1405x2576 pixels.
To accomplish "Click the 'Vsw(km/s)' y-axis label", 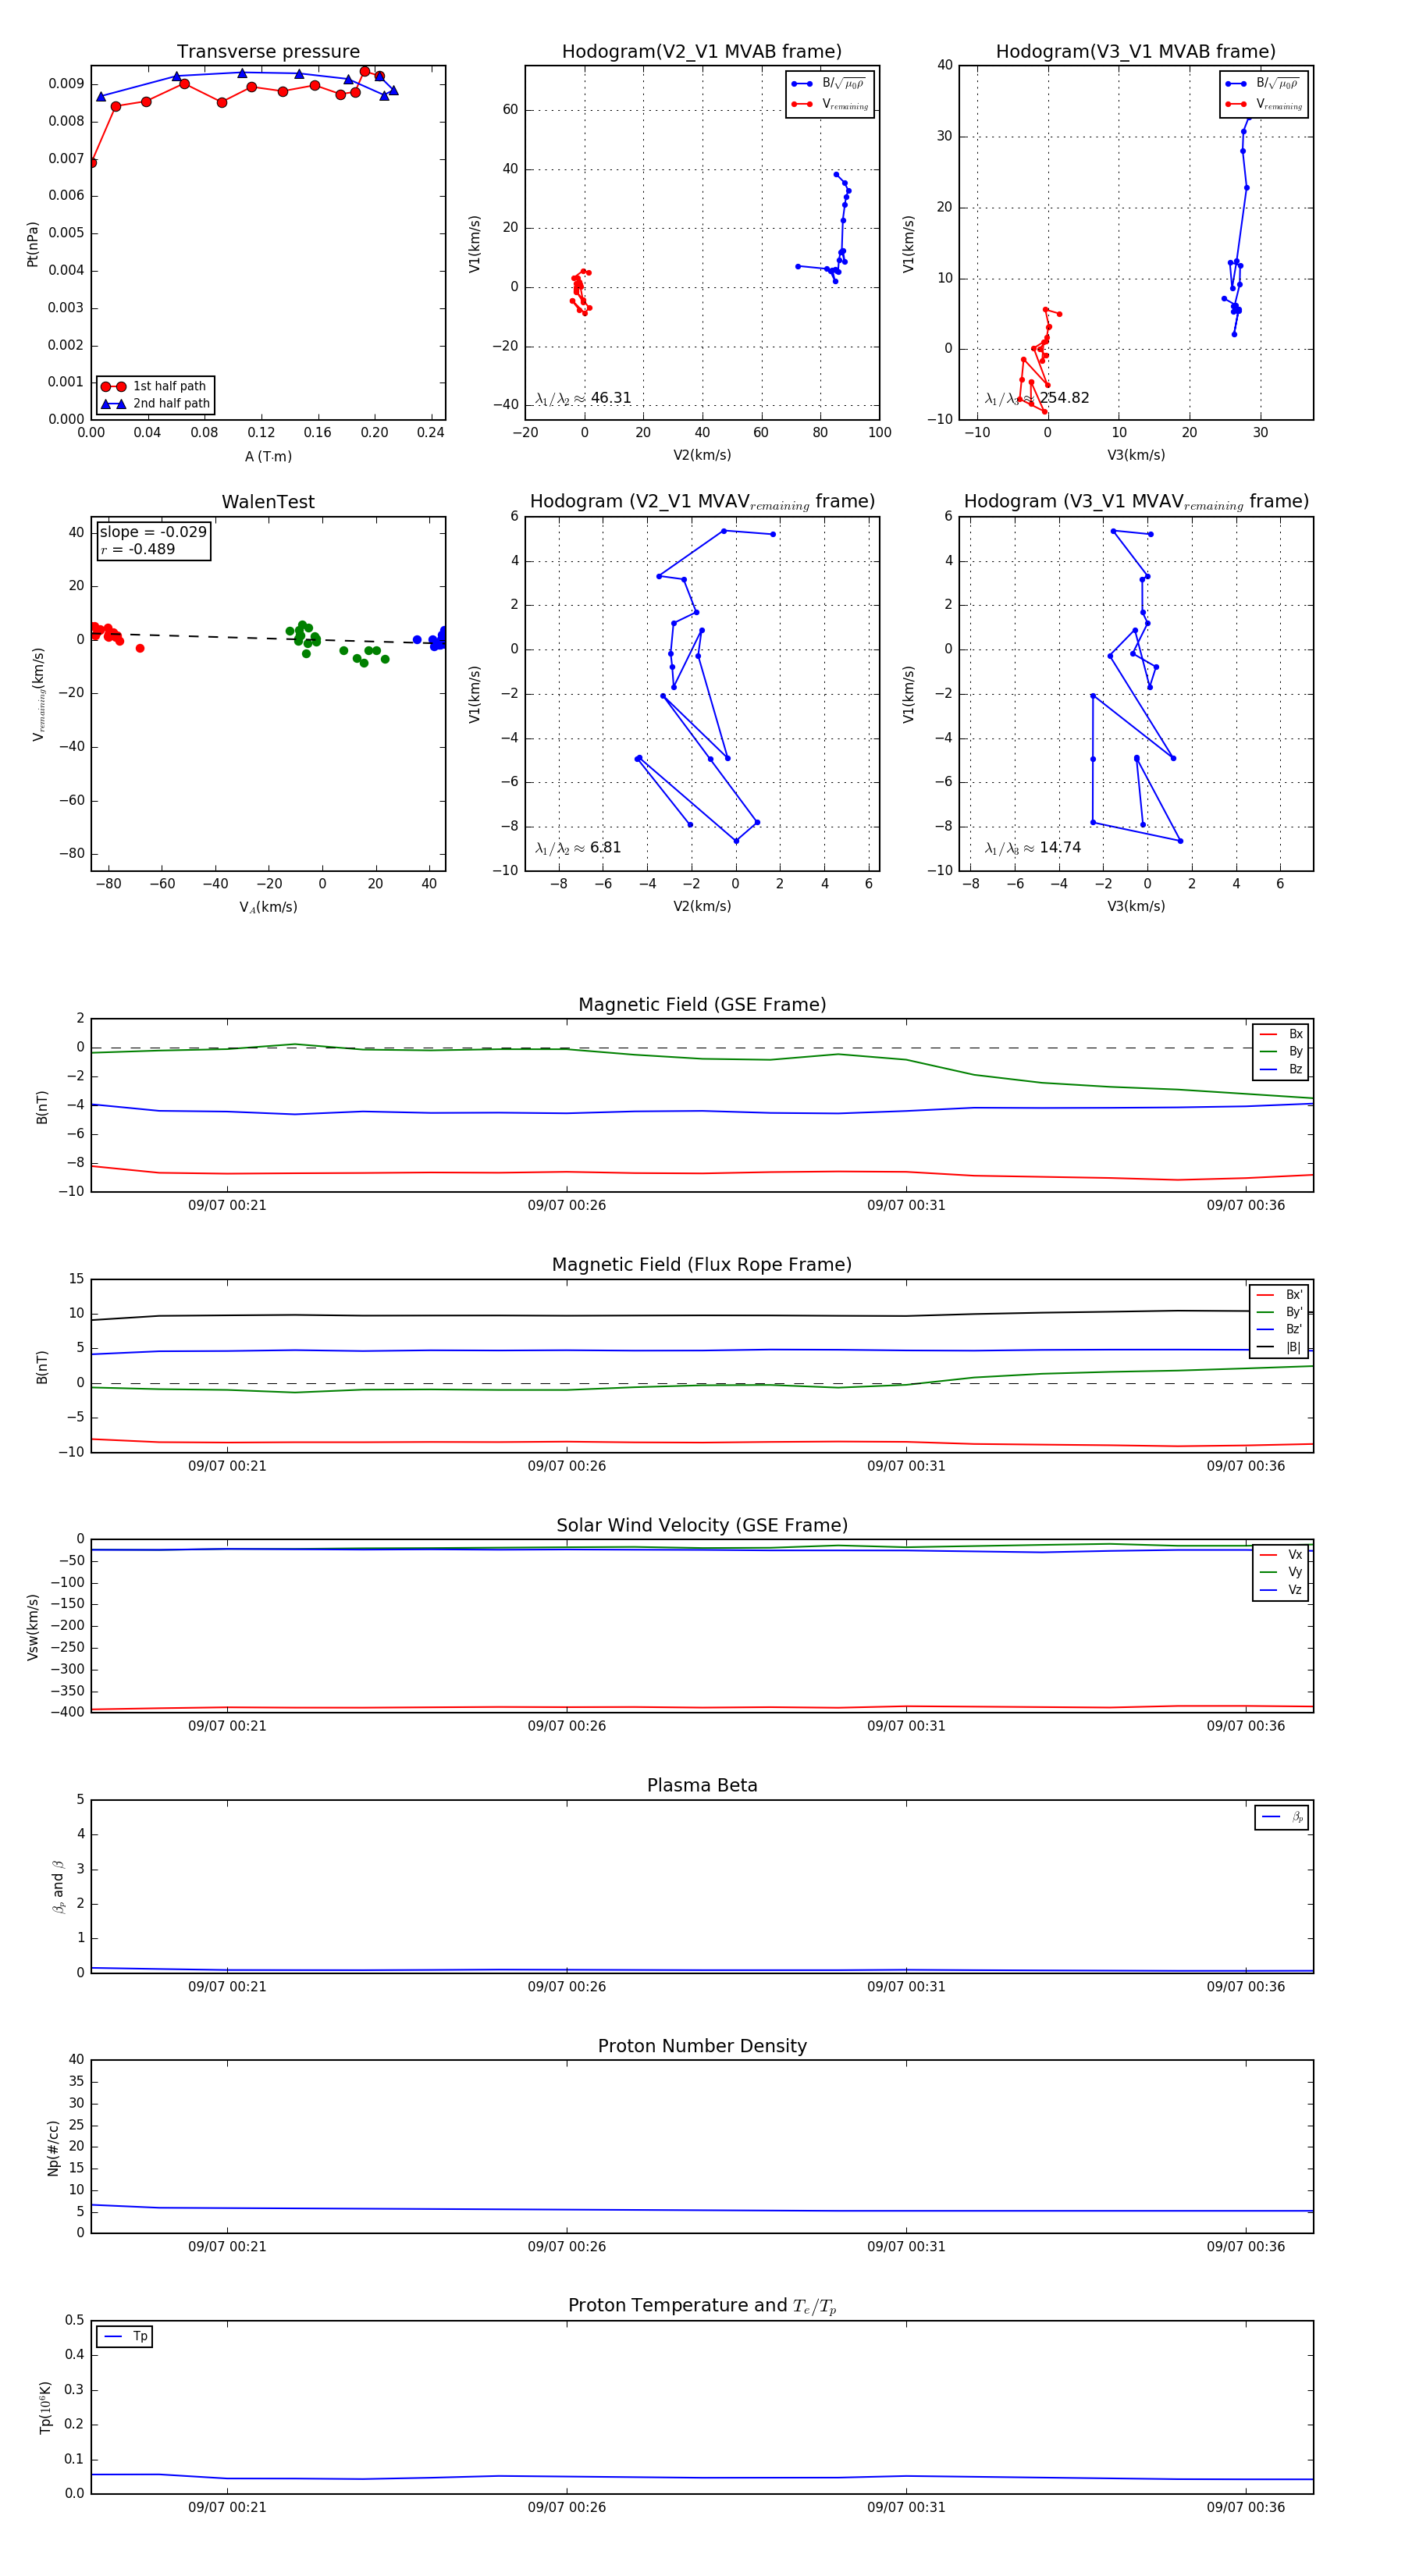I will (x=32, y=1627).
